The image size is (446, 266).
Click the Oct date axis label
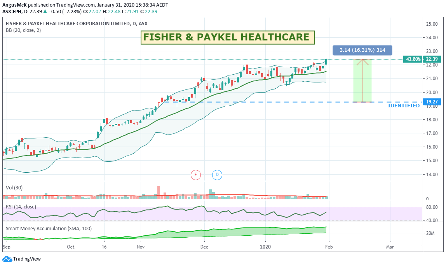(x=71, y=247)
